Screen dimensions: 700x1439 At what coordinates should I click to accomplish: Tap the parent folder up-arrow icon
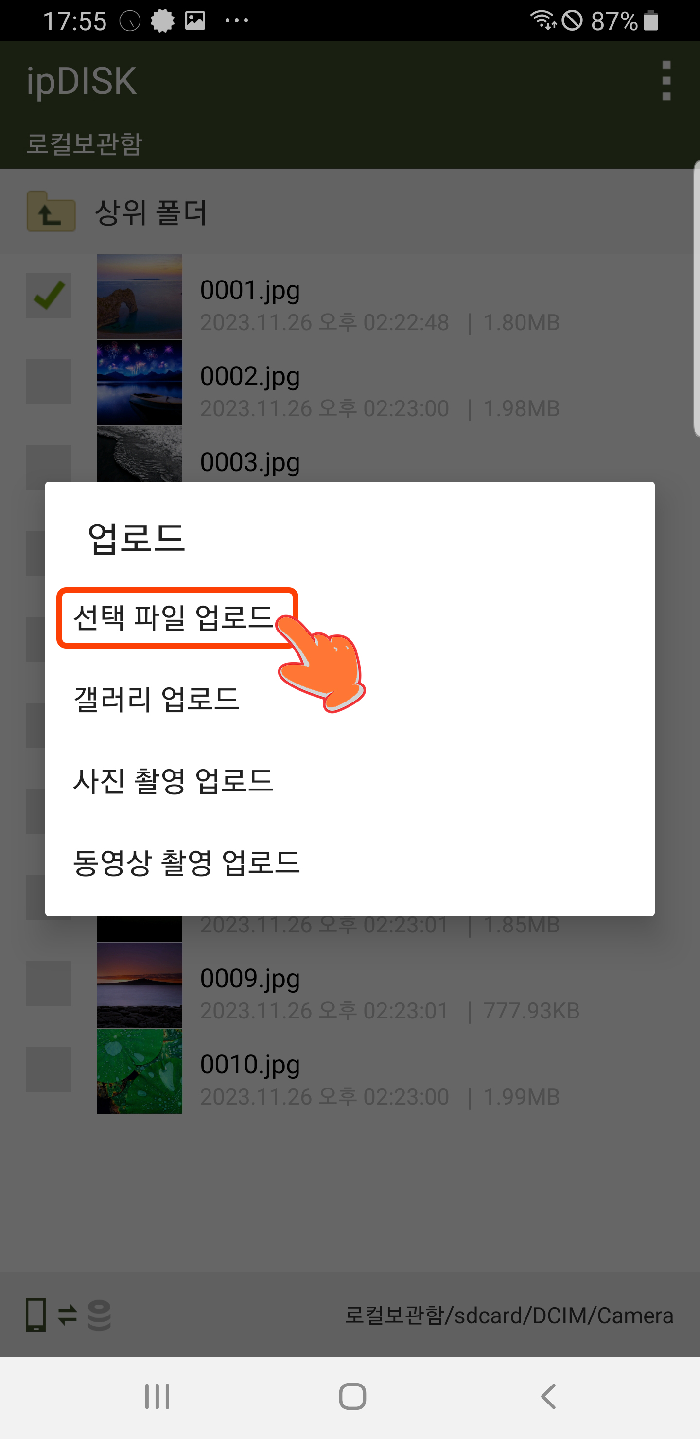tap(51, 211)
